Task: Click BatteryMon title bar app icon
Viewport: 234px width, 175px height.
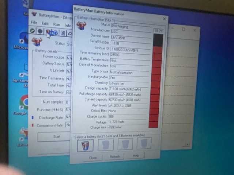Action: coord(34,14)
